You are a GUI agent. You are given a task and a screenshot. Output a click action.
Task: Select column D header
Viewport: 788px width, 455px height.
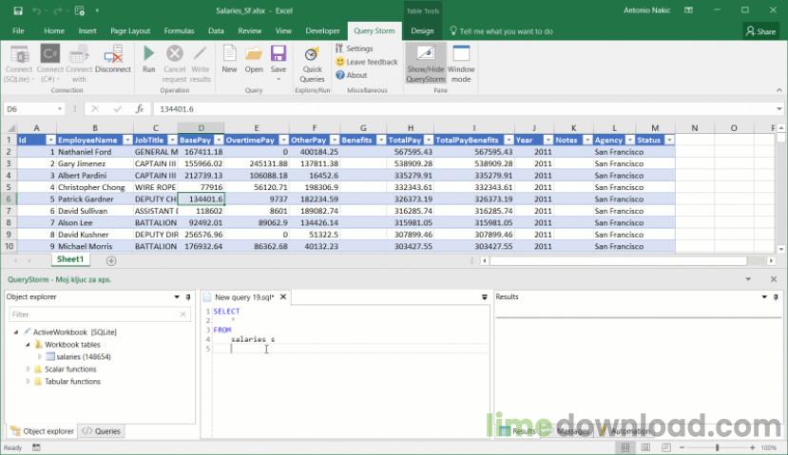201,128
